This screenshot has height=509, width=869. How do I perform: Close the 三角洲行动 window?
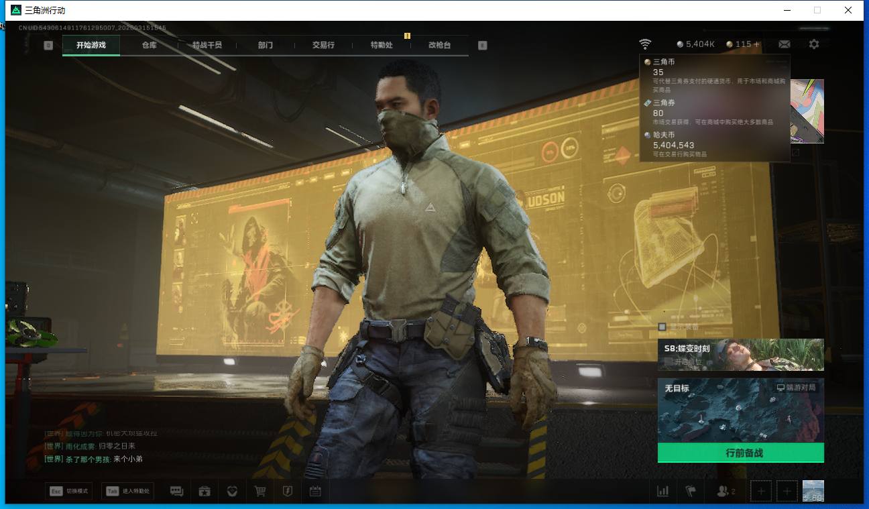pyautogui.click(x=848, y=10)
